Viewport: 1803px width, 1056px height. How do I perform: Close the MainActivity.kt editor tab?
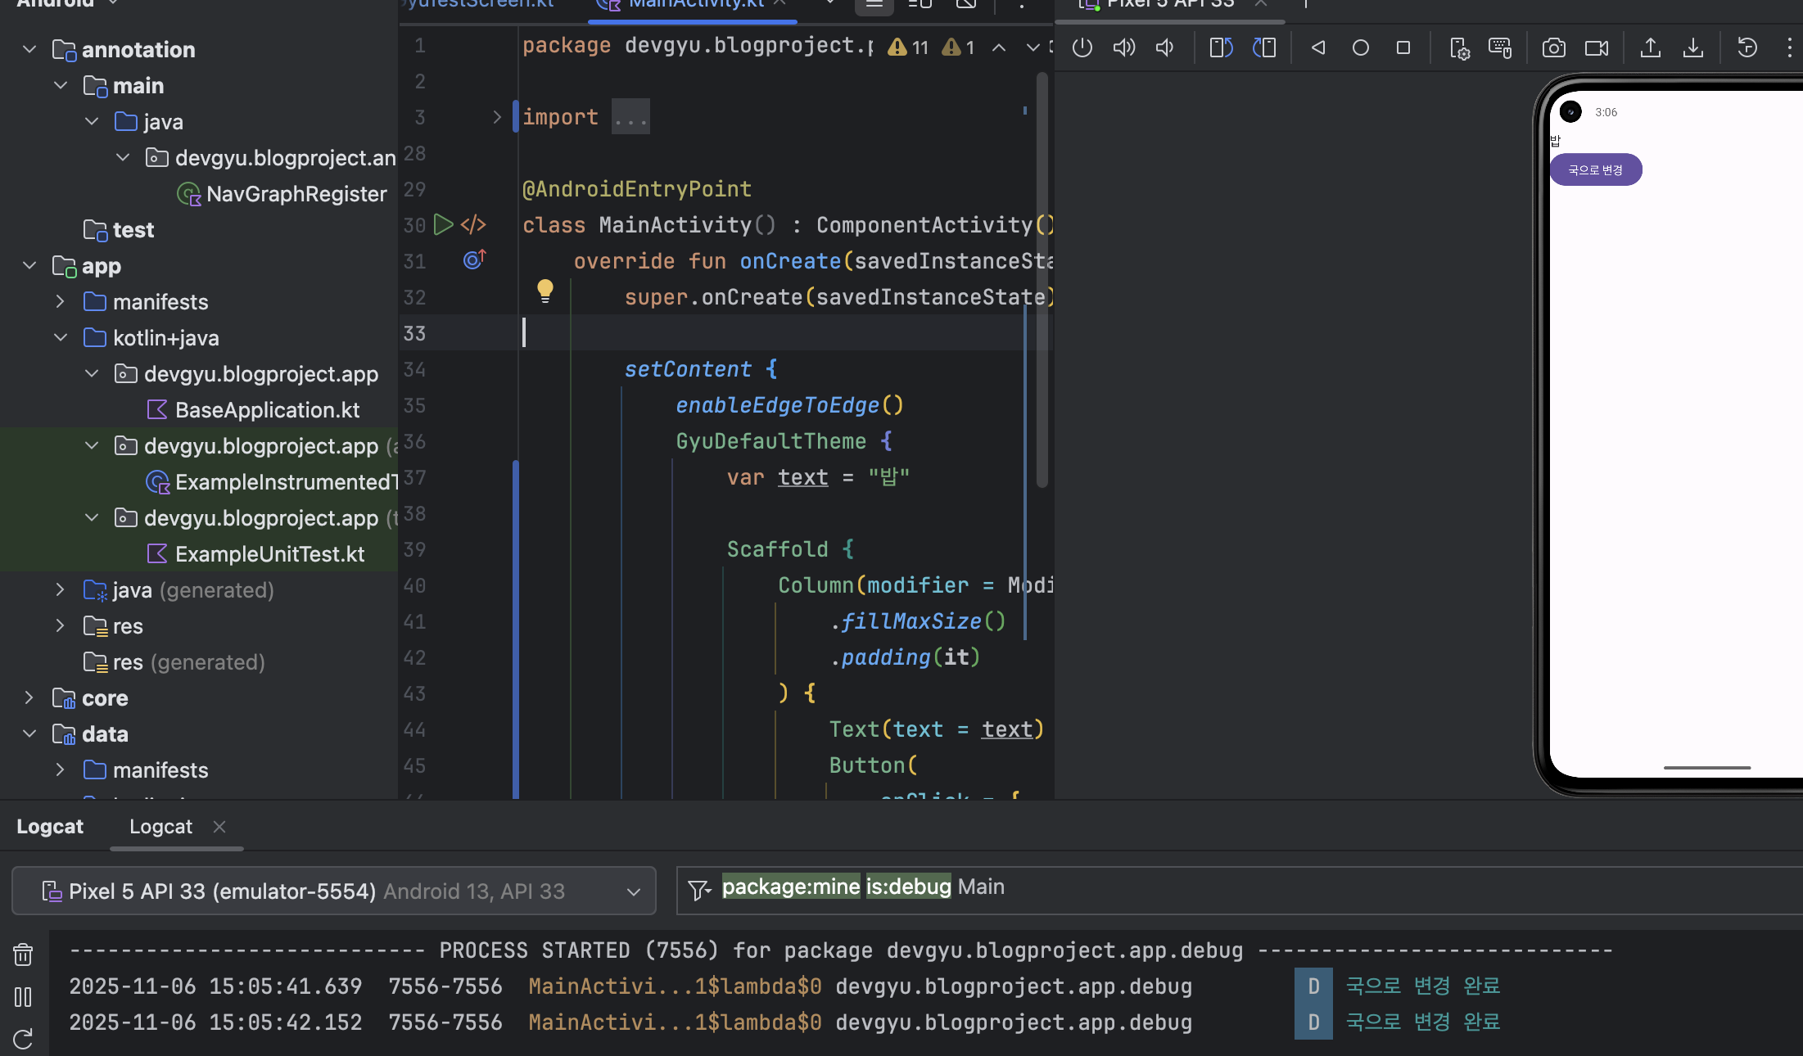[x=781, y=4]
